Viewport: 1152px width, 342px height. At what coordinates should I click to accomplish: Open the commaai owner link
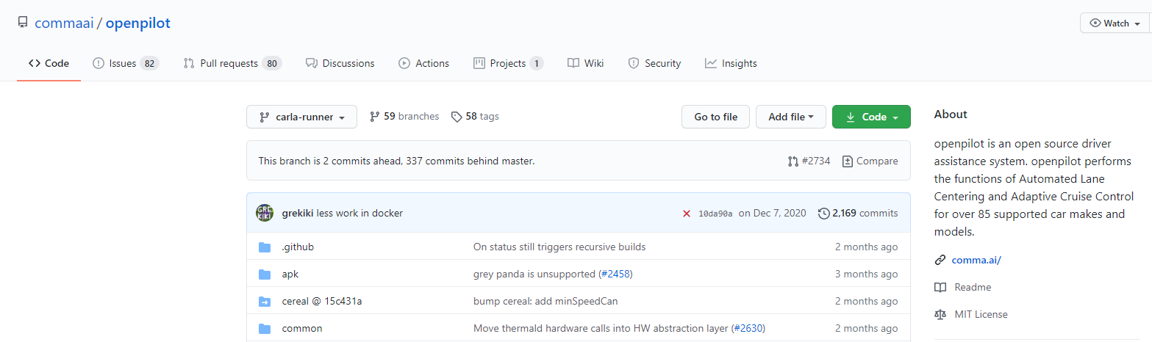64,23
